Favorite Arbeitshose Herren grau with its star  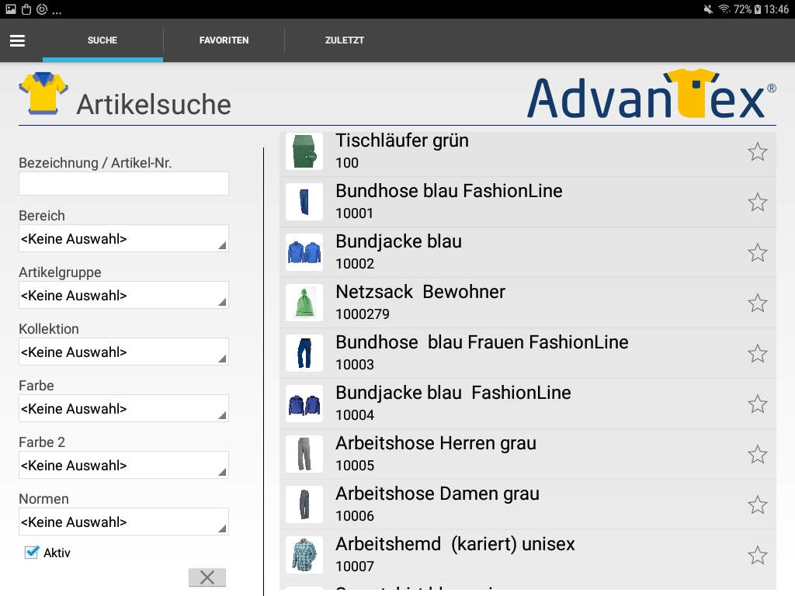(758, 454)
